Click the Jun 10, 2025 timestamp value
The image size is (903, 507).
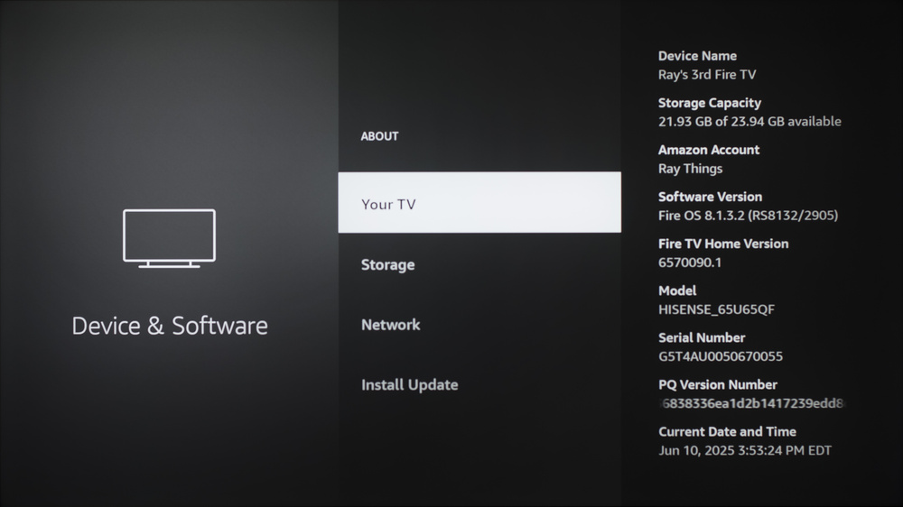tap(744, 450)
